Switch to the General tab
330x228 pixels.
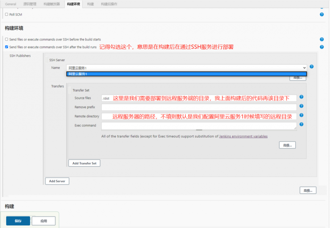tap(11, 4)
